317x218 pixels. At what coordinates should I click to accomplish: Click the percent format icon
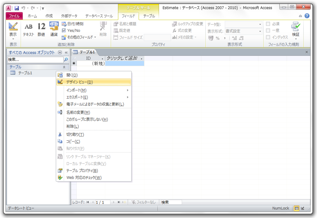click(218, 38)
